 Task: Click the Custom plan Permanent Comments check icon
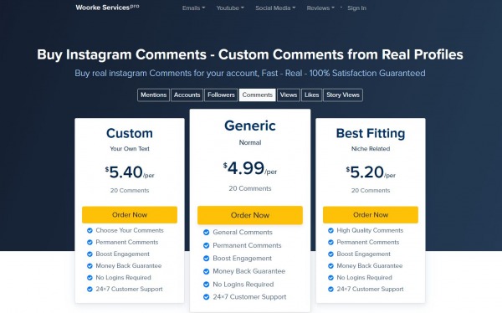90,242
